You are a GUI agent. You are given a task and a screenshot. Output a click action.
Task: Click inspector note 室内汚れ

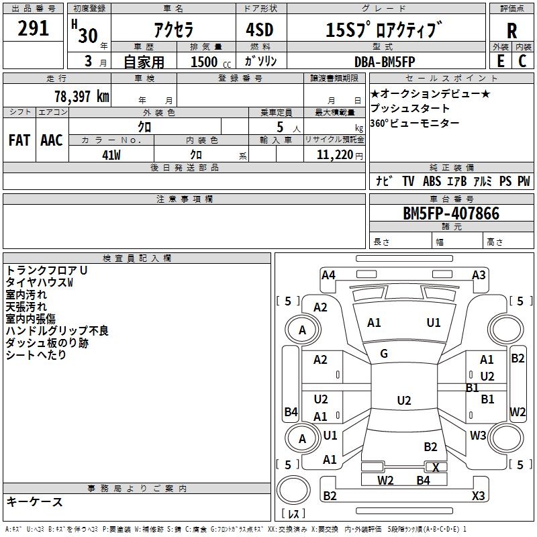pyautogui.click(x=26, y=295)
